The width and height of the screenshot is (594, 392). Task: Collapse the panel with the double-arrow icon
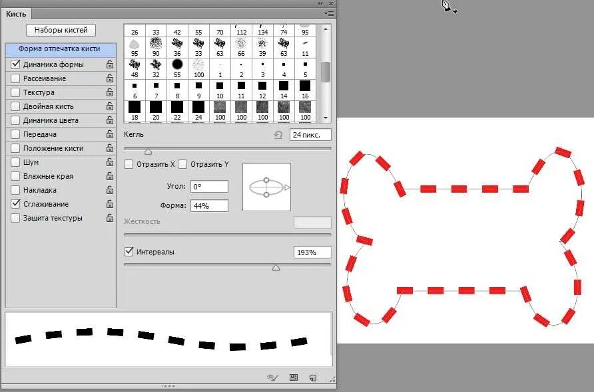pyautogui.click(x=320, y=3)
